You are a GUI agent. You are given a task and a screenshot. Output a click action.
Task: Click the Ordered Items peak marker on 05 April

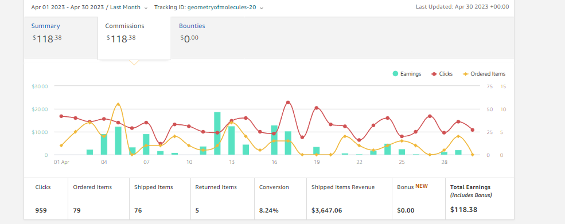(x=118, y=104)
